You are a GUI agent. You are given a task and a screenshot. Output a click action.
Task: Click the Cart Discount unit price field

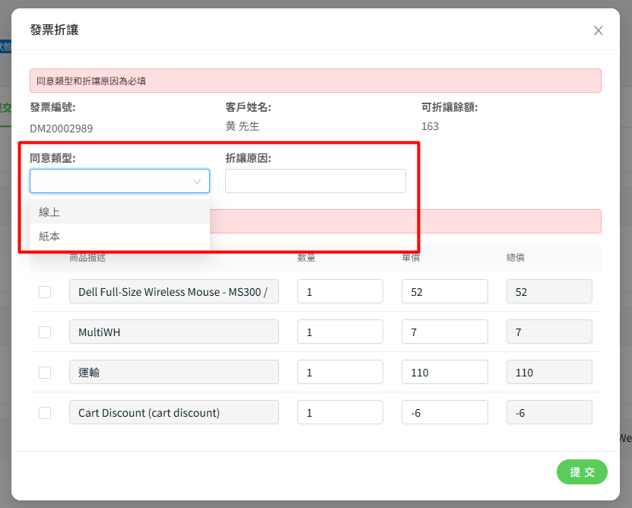(x=444, y=413)
